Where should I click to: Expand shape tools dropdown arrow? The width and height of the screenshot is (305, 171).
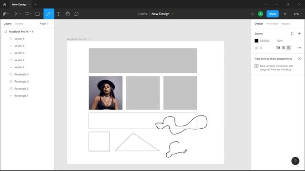click(x=41, y=14)
